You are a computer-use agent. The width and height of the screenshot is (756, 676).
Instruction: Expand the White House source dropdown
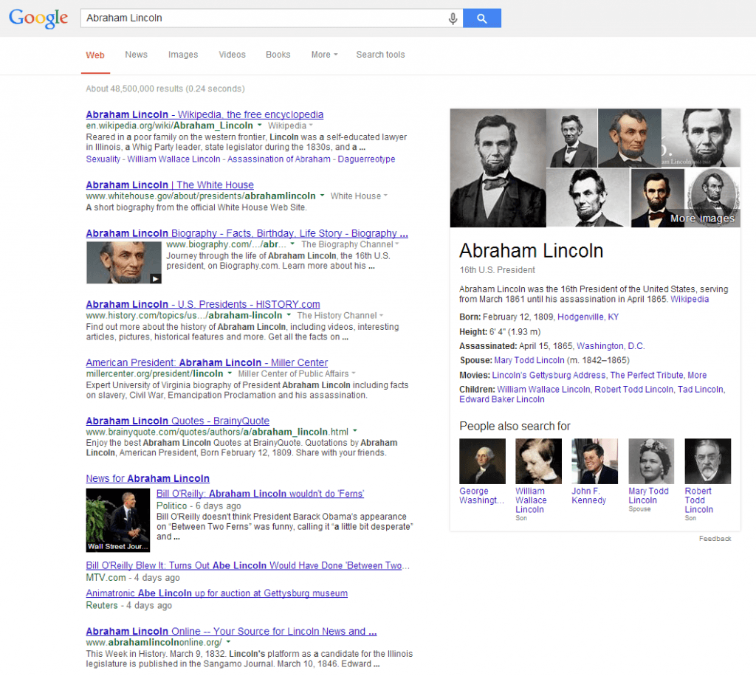tap(359, 196)
